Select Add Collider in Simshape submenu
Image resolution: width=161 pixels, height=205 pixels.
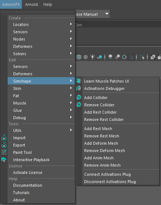click(x=117, y=98)
